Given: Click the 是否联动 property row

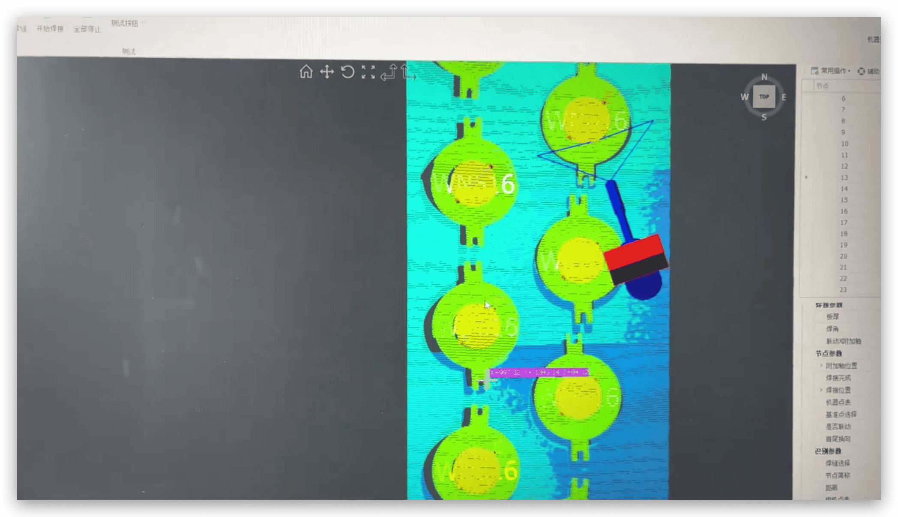Looking at the screenshot, I should [838, 427].
